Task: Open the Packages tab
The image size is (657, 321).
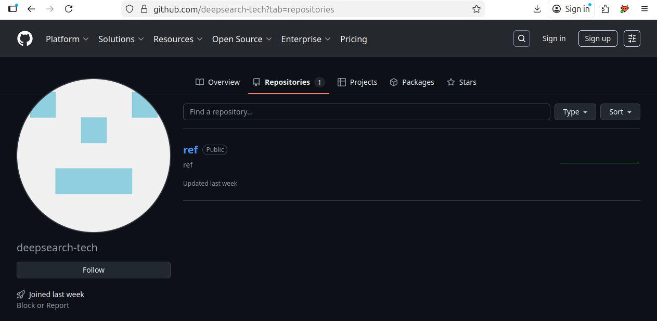Action: pos(412,82)
